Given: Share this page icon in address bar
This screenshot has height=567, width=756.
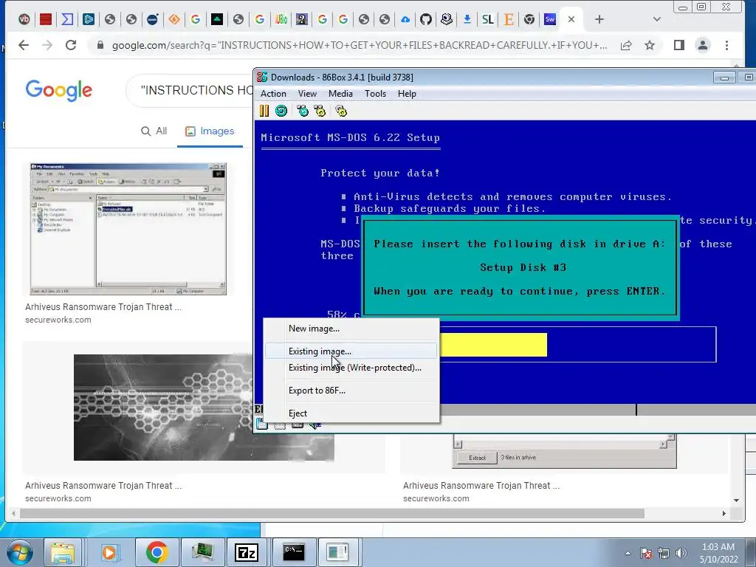Looking at the screenshot, I should pos(626,45).
